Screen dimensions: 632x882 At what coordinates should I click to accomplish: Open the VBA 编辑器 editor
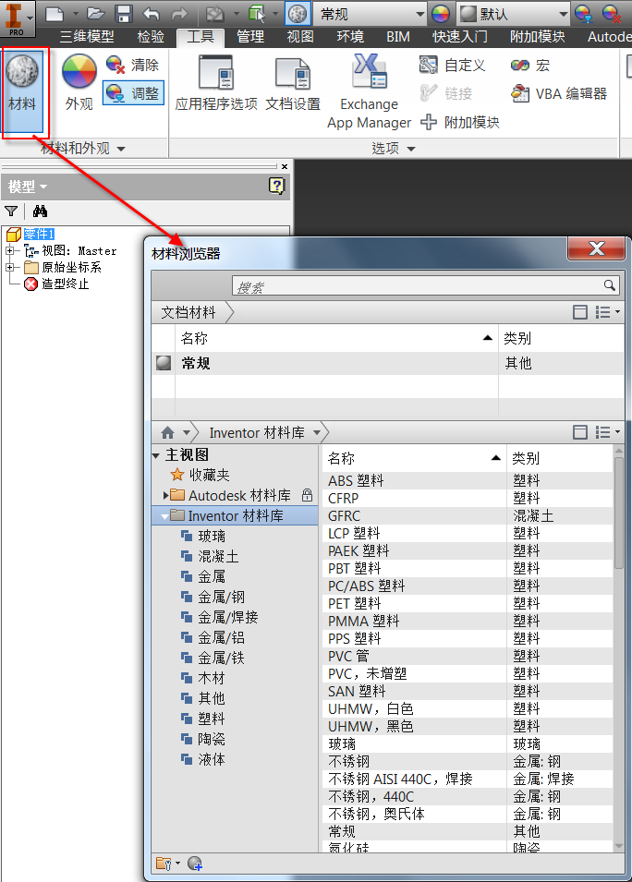coord(560,93)
